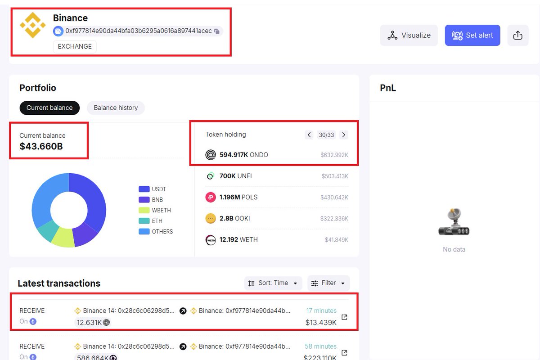This screenshot has height=360, width=540.
Task: Select the Current balance tab
Action: point(49,108)
